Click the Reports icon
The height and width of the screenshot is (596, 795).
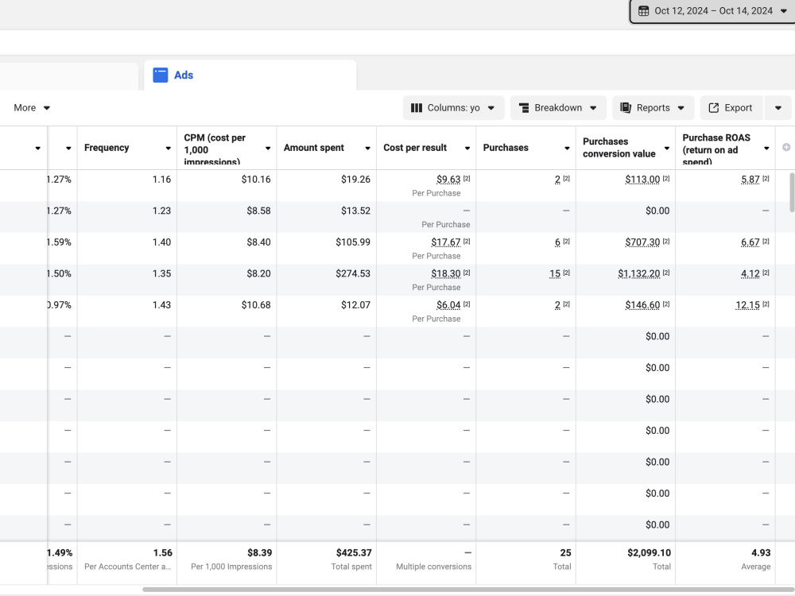[626, 108]
